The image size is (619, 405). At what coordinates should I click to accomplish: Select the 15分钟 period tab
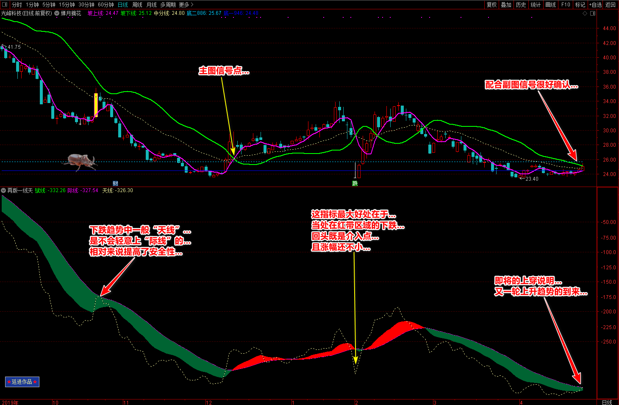point(67,5)
